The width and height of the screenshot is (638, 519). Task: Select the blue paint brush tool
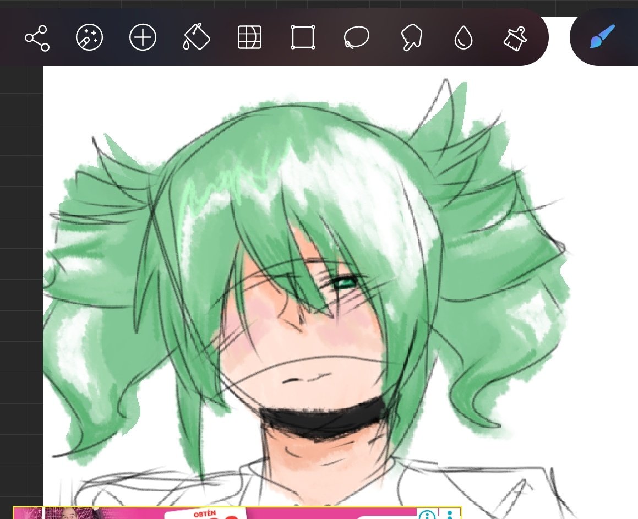point(603,36)
